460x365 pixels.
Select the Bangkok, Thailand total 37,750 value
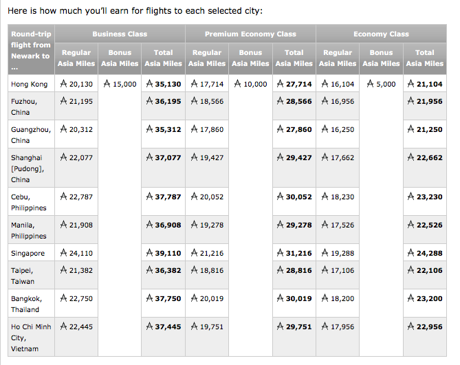[x=167, y=298]
